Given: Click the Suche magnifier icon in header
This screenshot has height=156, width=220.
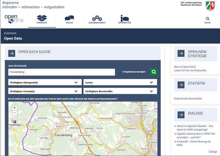Looking at the screenshot, I should 208,19.
